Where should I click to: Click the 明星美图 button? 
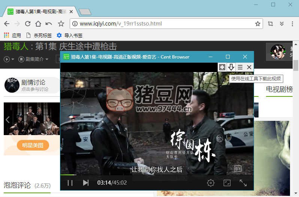(33, 145)
